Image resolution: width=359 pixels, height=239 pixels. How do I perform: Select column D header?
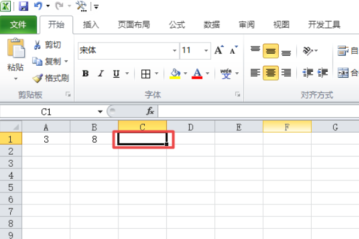pos(190,127)
